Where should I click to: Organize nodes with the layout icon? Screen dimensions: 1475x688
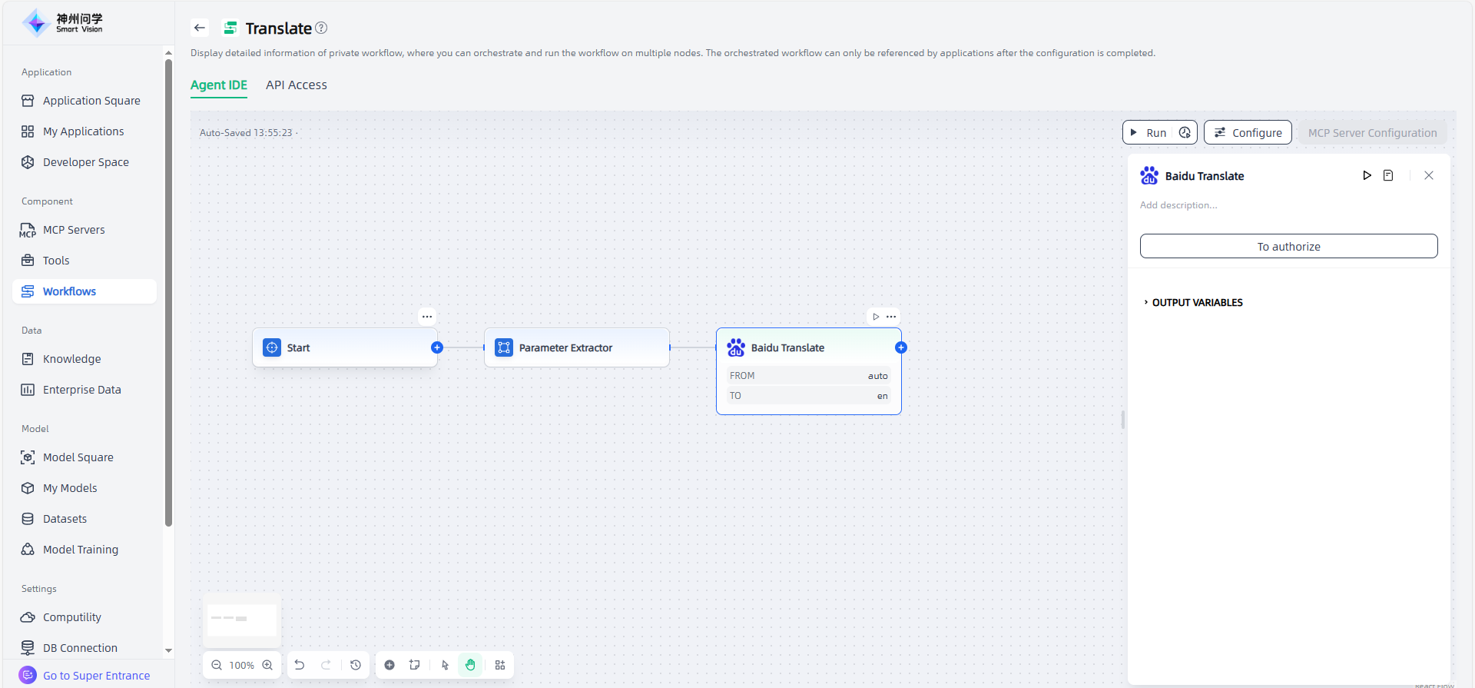(x=500, y=665)
